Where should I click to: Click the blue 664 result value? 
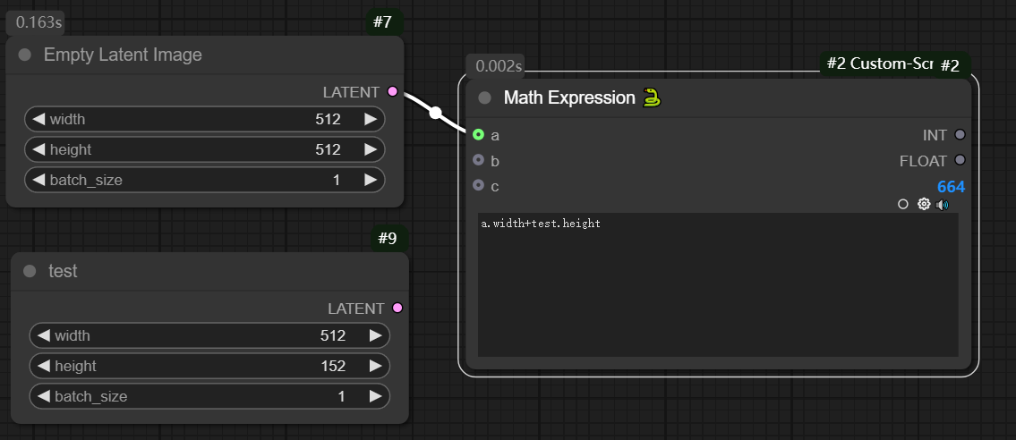click(951, 187)
